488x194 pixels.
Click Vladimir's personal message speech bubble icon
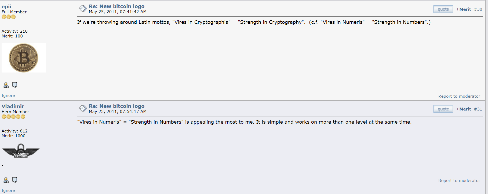[x=14, y=180]
